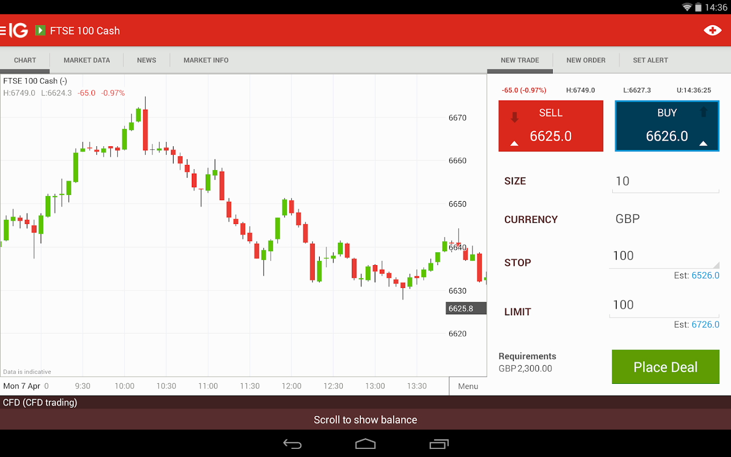Click the U:14:36:25 update time
Image resolution: width=731 pixels, height=457 pixels.
[694, 90]
